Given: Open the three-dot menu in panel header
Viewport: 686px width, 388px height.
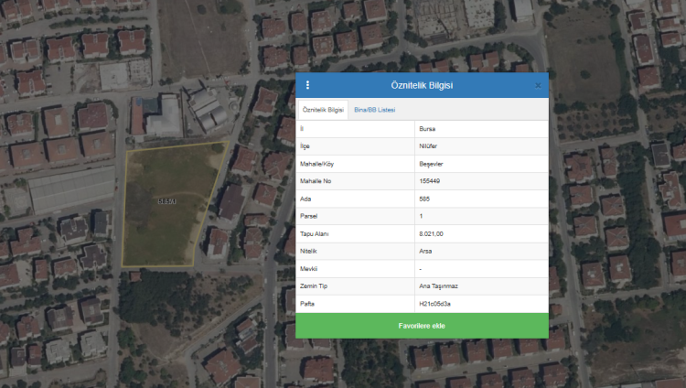Looking at the screenshot, I should 307,85.
